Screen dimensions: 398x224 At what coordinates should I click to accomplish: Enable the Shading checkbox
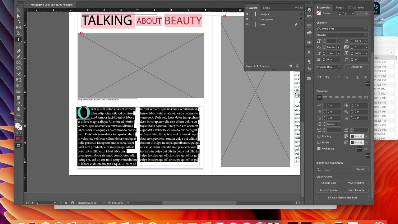319,136
